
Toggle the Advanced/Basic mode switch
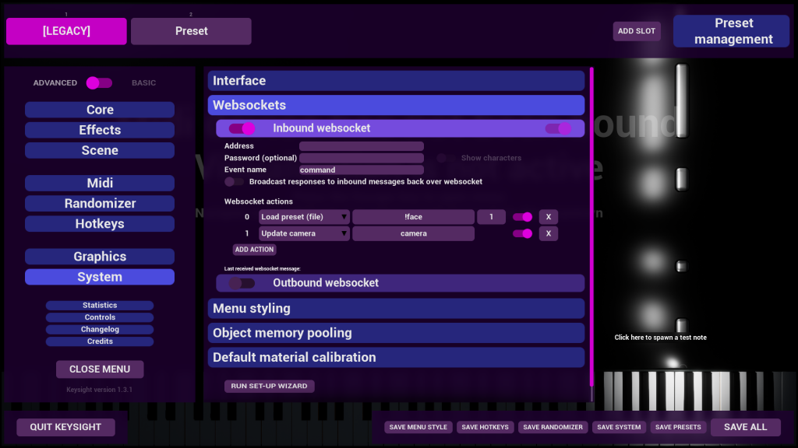(99, 83)
